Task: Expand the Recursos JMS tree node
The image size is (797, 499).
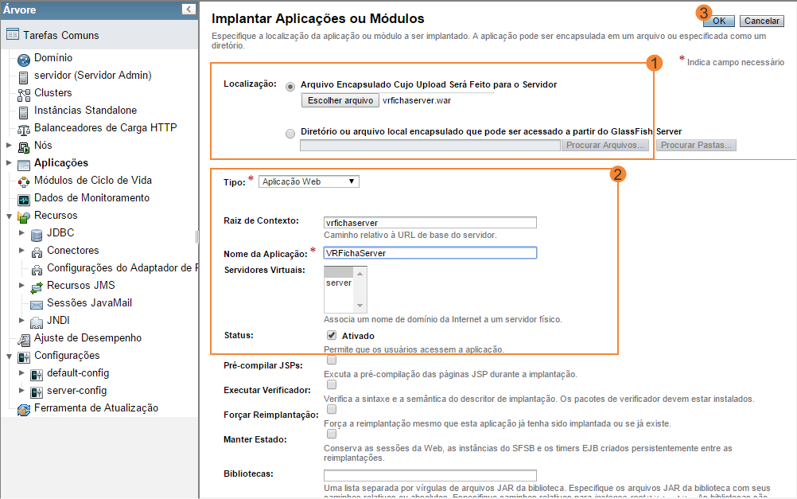Action: pos(21,286)
